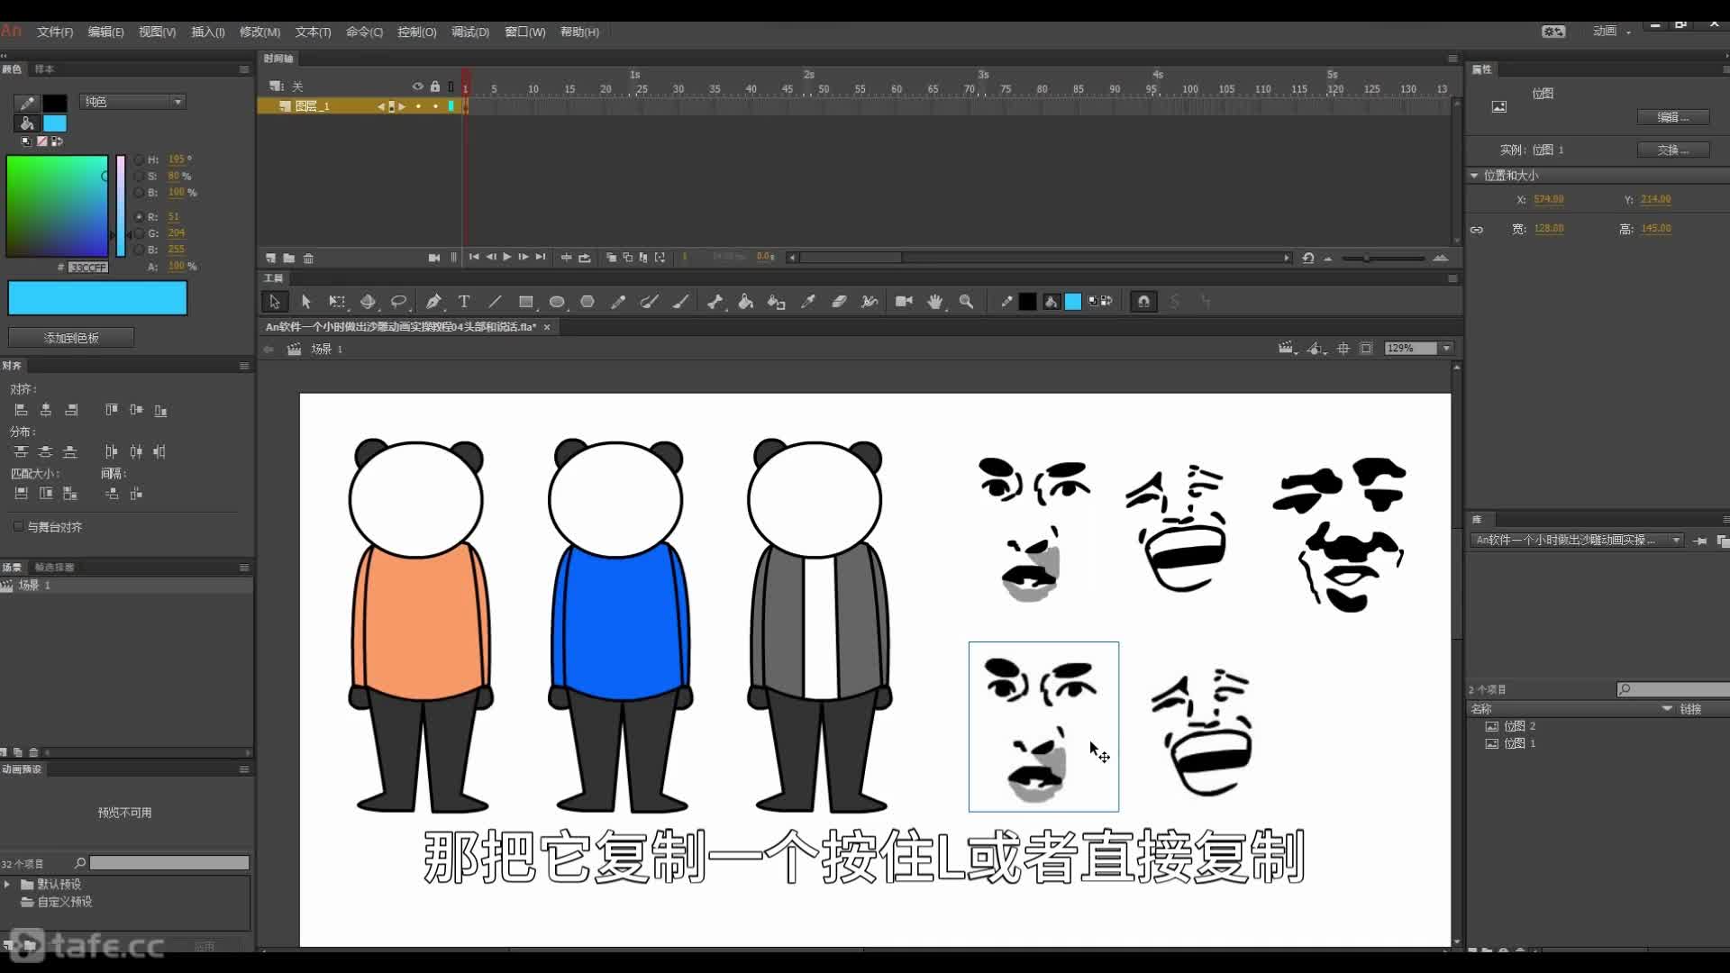Toggle visibility of 图层_1
The image size is (1730, 973).
point(417,105)
